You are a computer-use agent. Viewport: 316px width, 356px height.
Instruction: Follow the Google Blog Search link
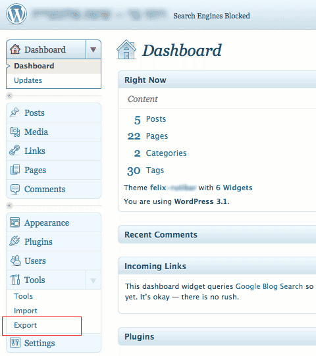tap(269, 286)
